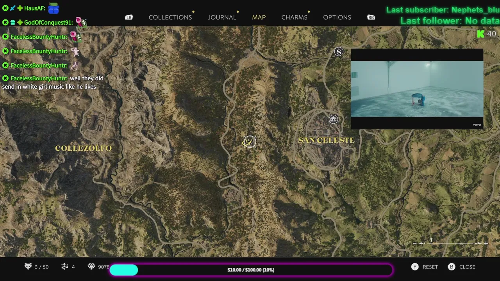The image size is (500, 281).
Task: Switch to the JOURNAL tab
Action: click(222, 17)
